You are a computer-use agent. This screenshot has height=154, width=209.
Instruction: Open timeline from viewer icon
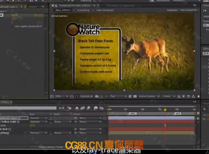[x=189, y=96]
